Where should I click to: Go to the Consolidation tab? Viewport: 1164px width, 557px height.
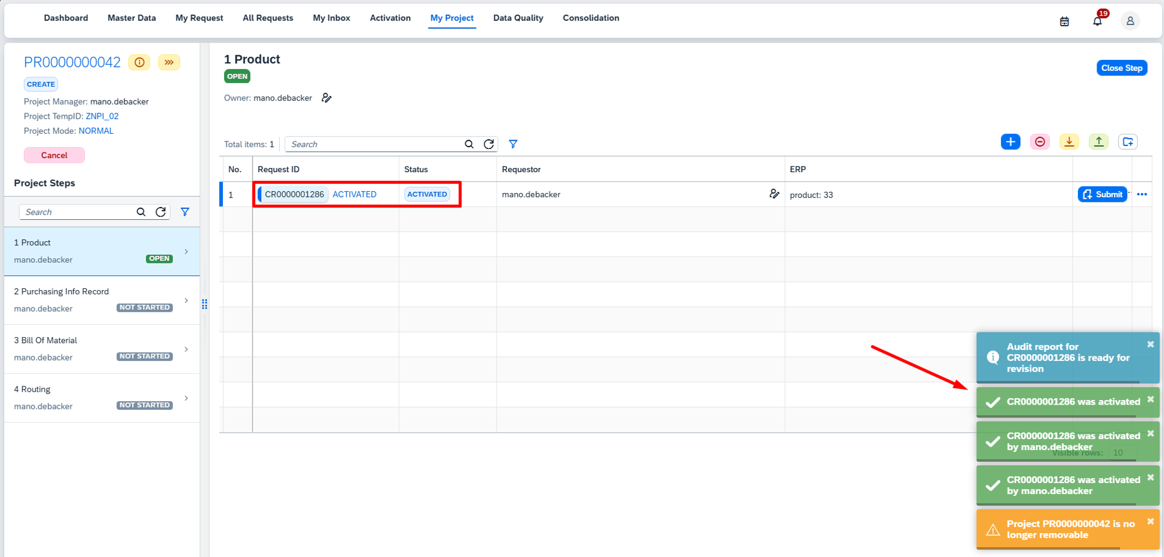coord(591,18)
